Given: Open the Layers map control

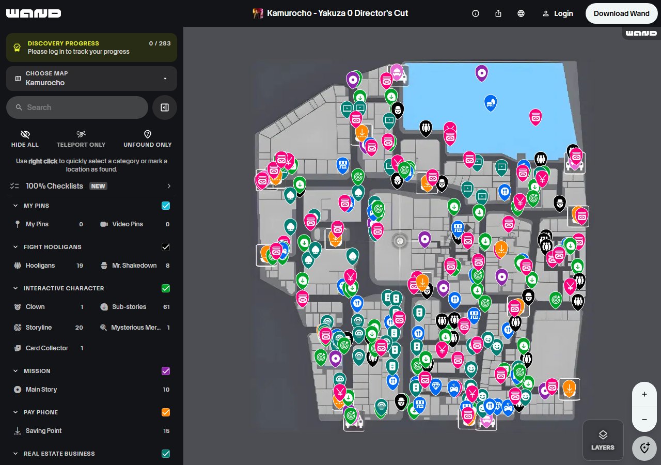Looking at the screenshot, I should click(x=603, y=440).
